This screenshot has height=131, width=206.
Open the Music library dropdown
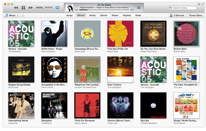pos(11,15)
